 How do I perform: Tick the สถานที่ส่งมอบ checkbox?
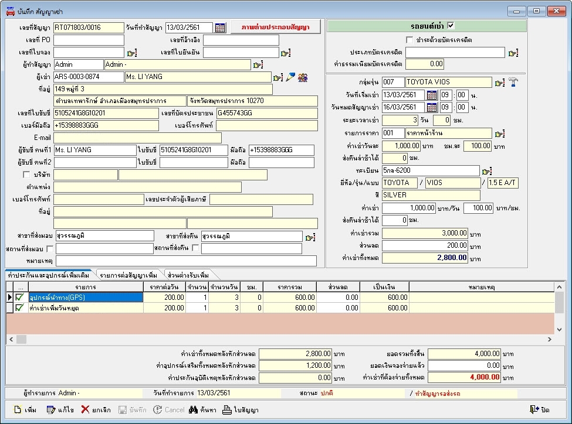tap(50, 249)
